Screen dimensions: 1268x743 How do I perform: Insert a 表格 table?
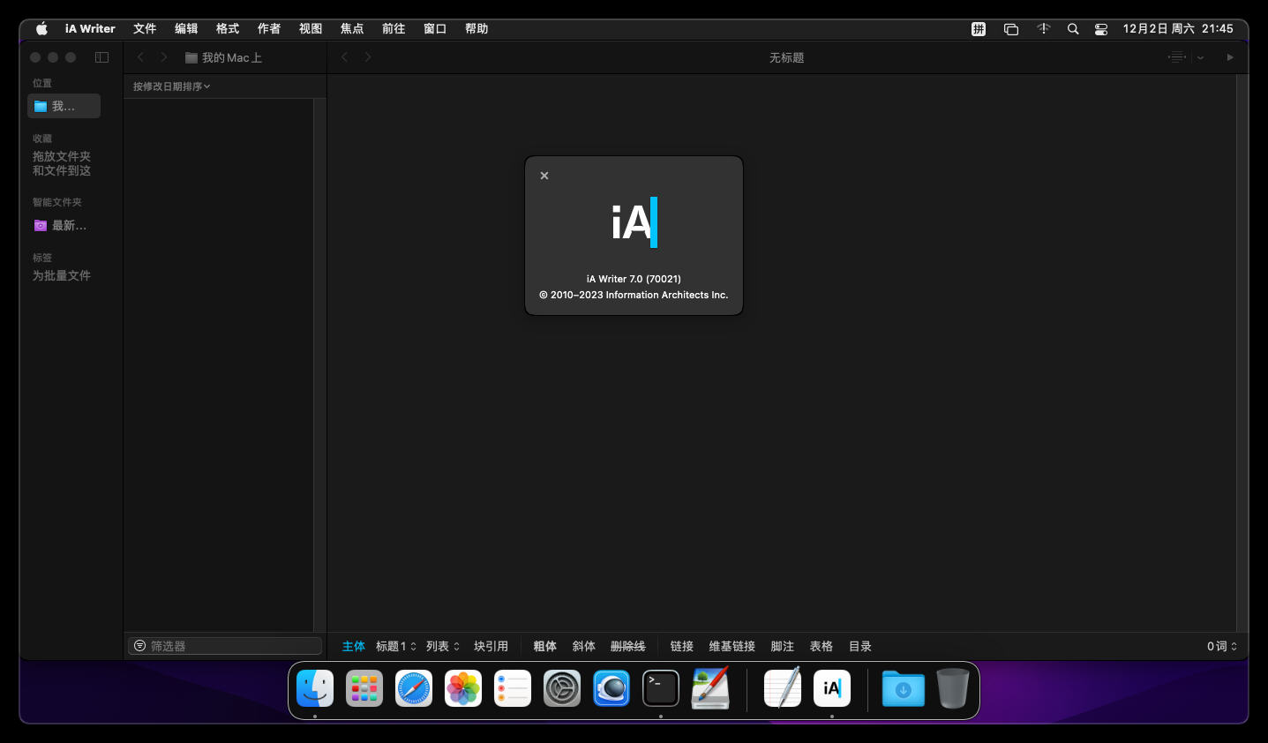[x=822, y=646]
